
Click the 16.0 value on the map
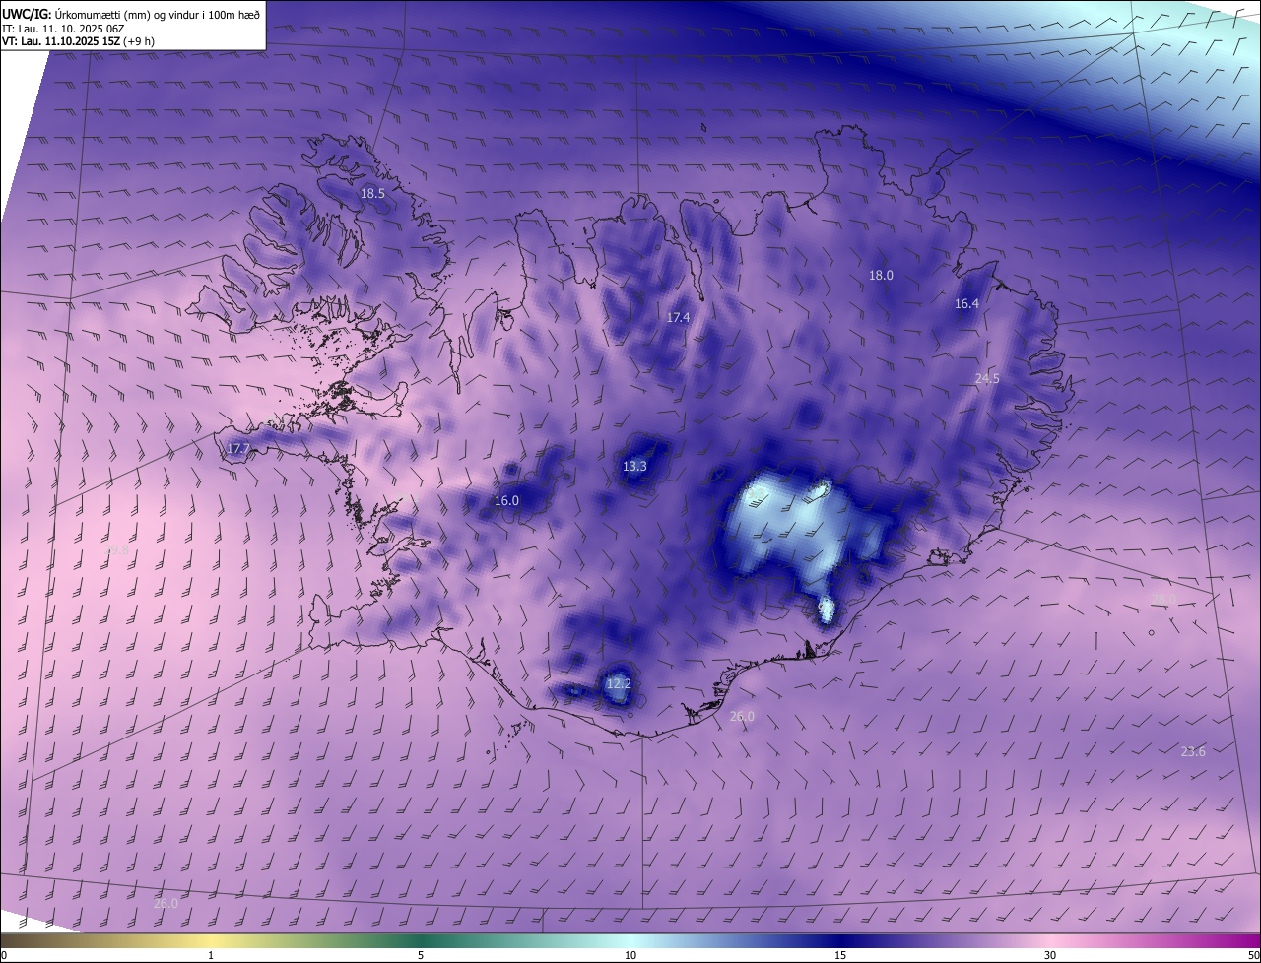click(506, 500)
